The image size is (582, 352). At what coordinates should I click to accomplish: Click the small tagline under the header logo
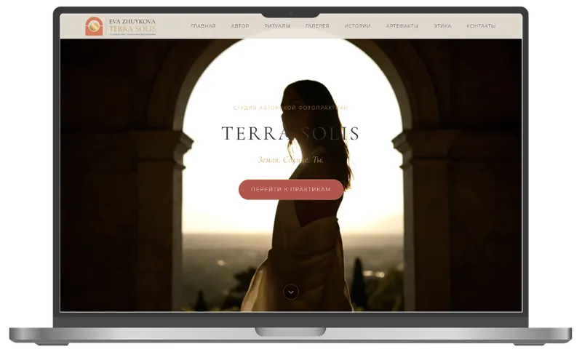(x=132, y=34)
